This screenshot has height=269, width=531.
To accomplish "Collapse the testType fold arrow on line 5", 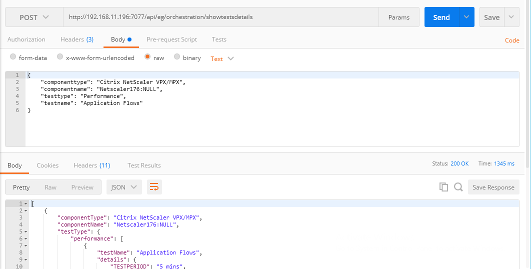I will (25, 231).
